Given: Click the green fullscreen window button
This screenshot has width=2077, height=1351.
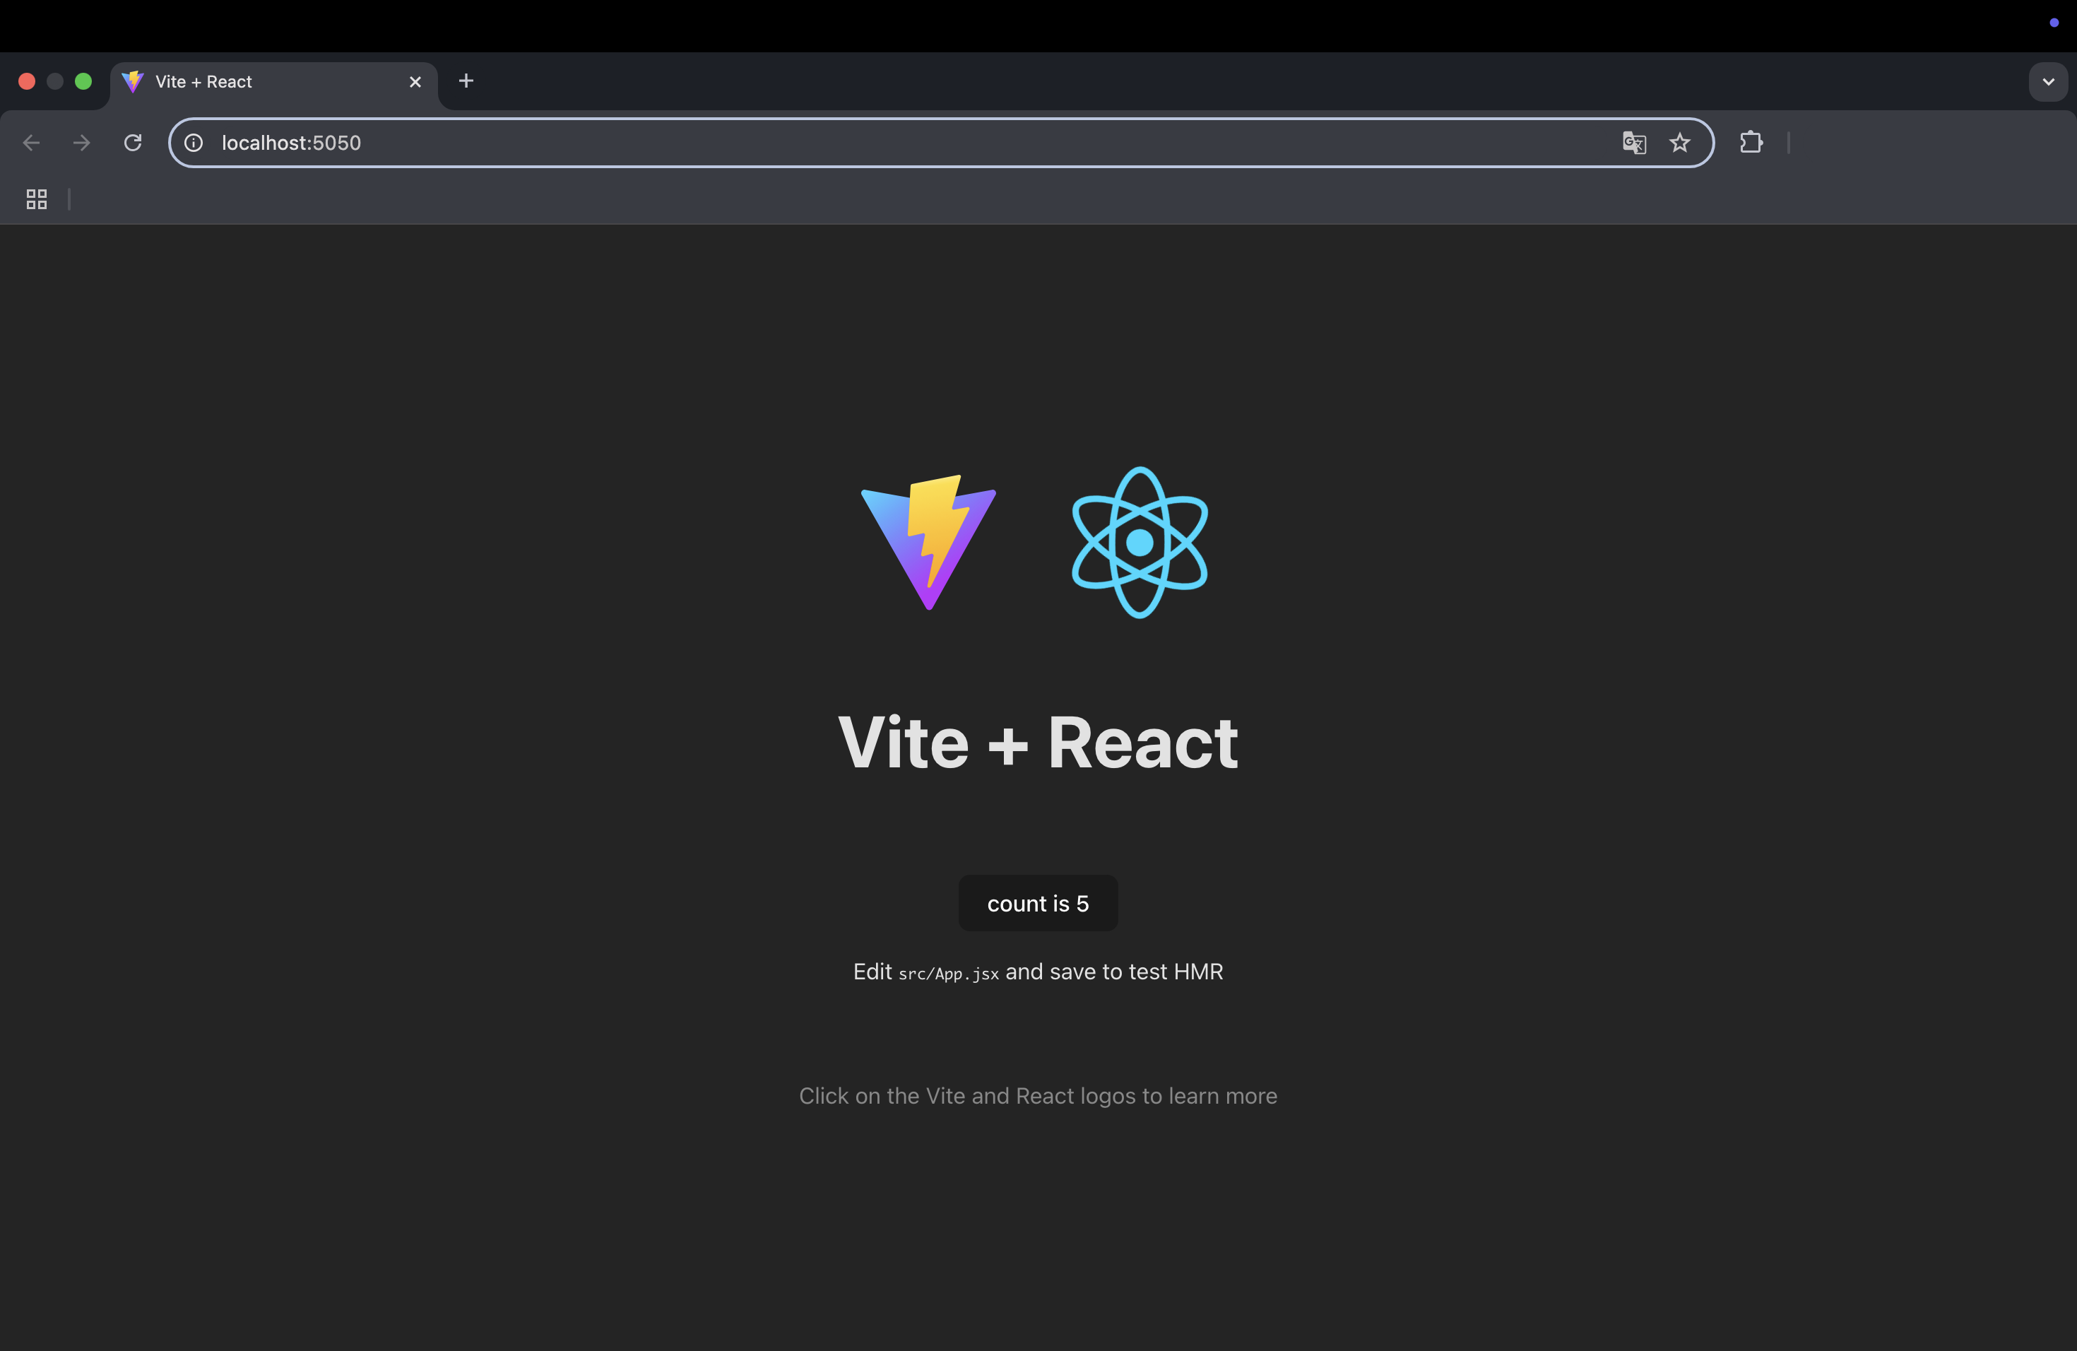Looking at the screenshot, I should click(84, 81).
